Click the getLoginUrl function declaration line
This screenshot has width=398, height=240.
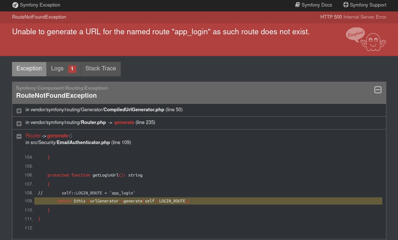coord(95,175)
